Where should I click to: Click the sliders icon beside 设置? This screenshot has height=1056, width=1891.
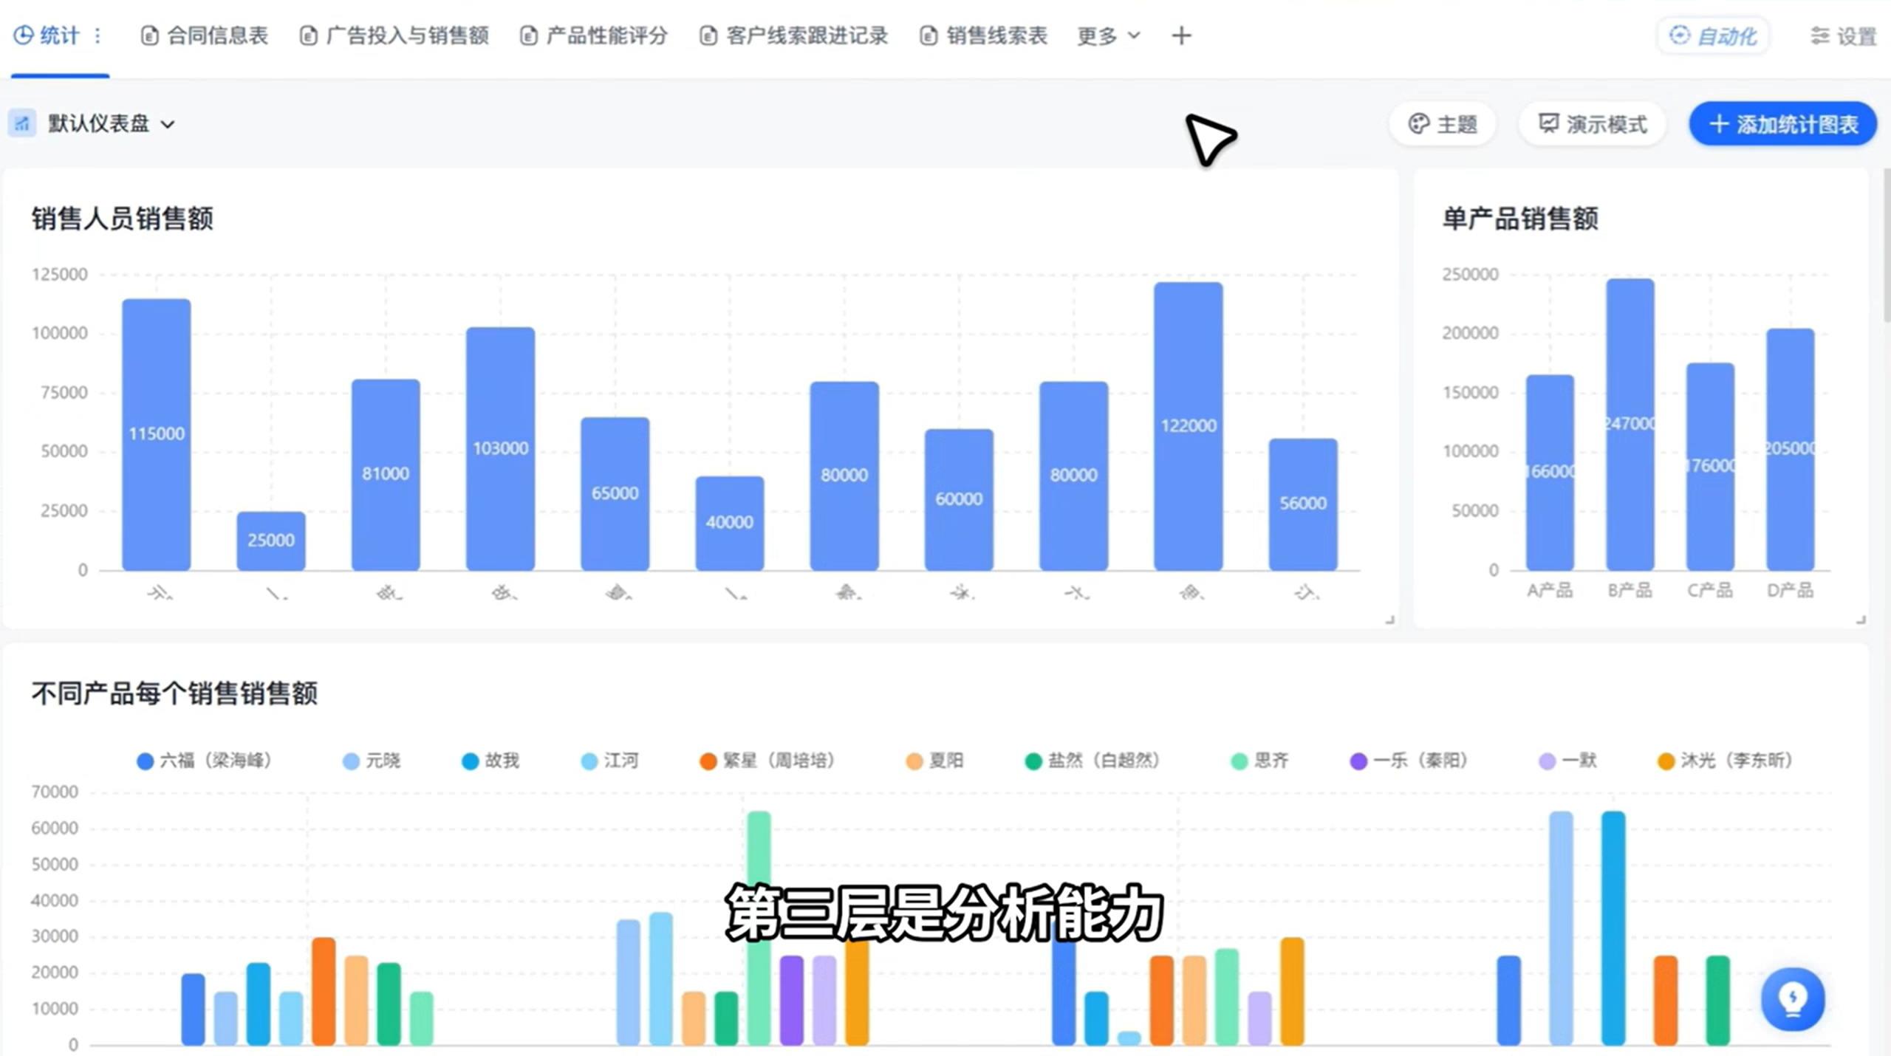(1819, 35)
